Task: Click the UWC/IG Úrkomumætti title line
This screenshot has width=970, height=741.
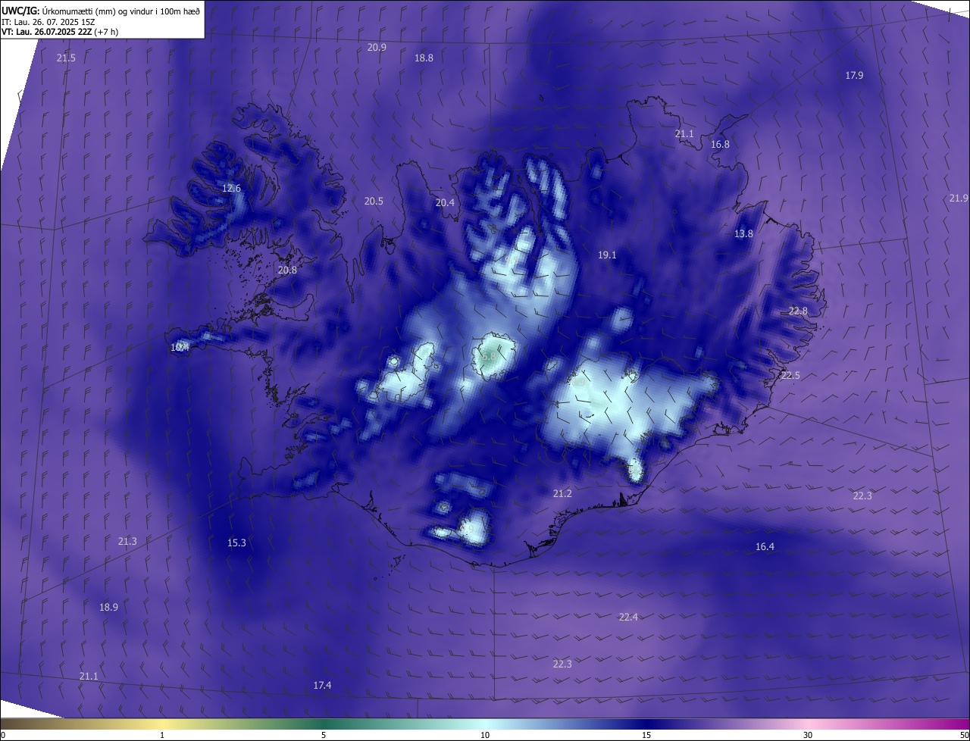Action: click(101, 11)
